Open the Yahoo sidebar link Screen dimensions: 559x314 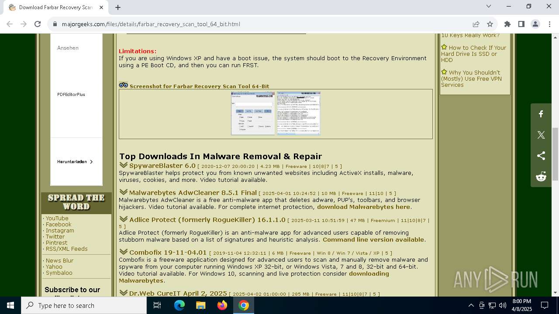click(54, 266)
